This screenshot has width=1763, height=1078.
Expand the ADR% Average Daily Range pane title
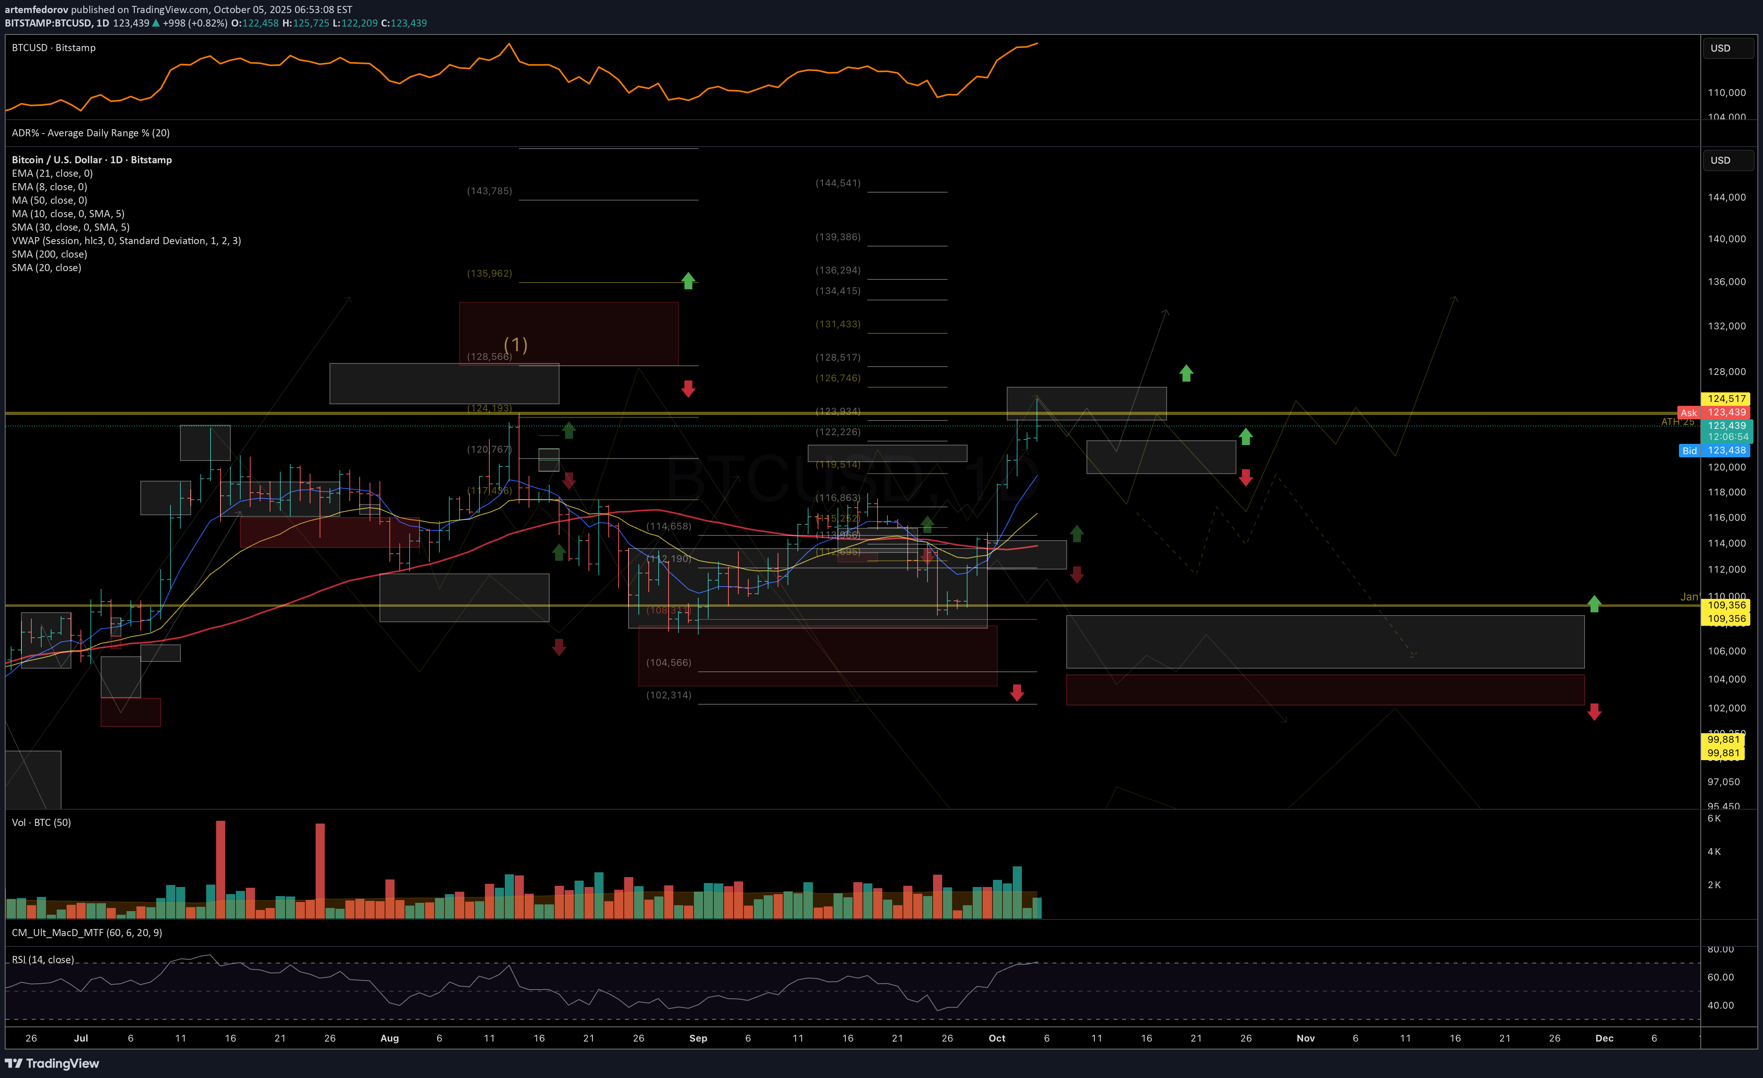(x=91, y=133)
